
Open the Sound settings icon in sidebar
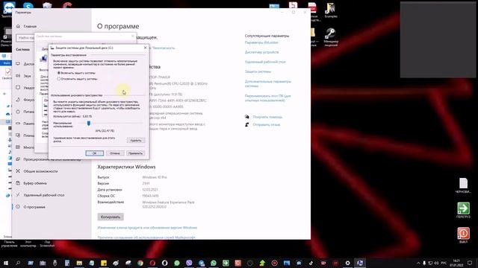click(x=18, y=76)
